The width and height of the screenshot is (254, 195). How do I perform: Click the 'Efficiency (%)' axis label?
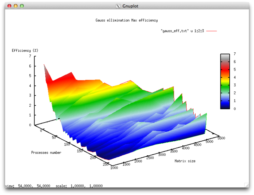[x=25, y=50]
